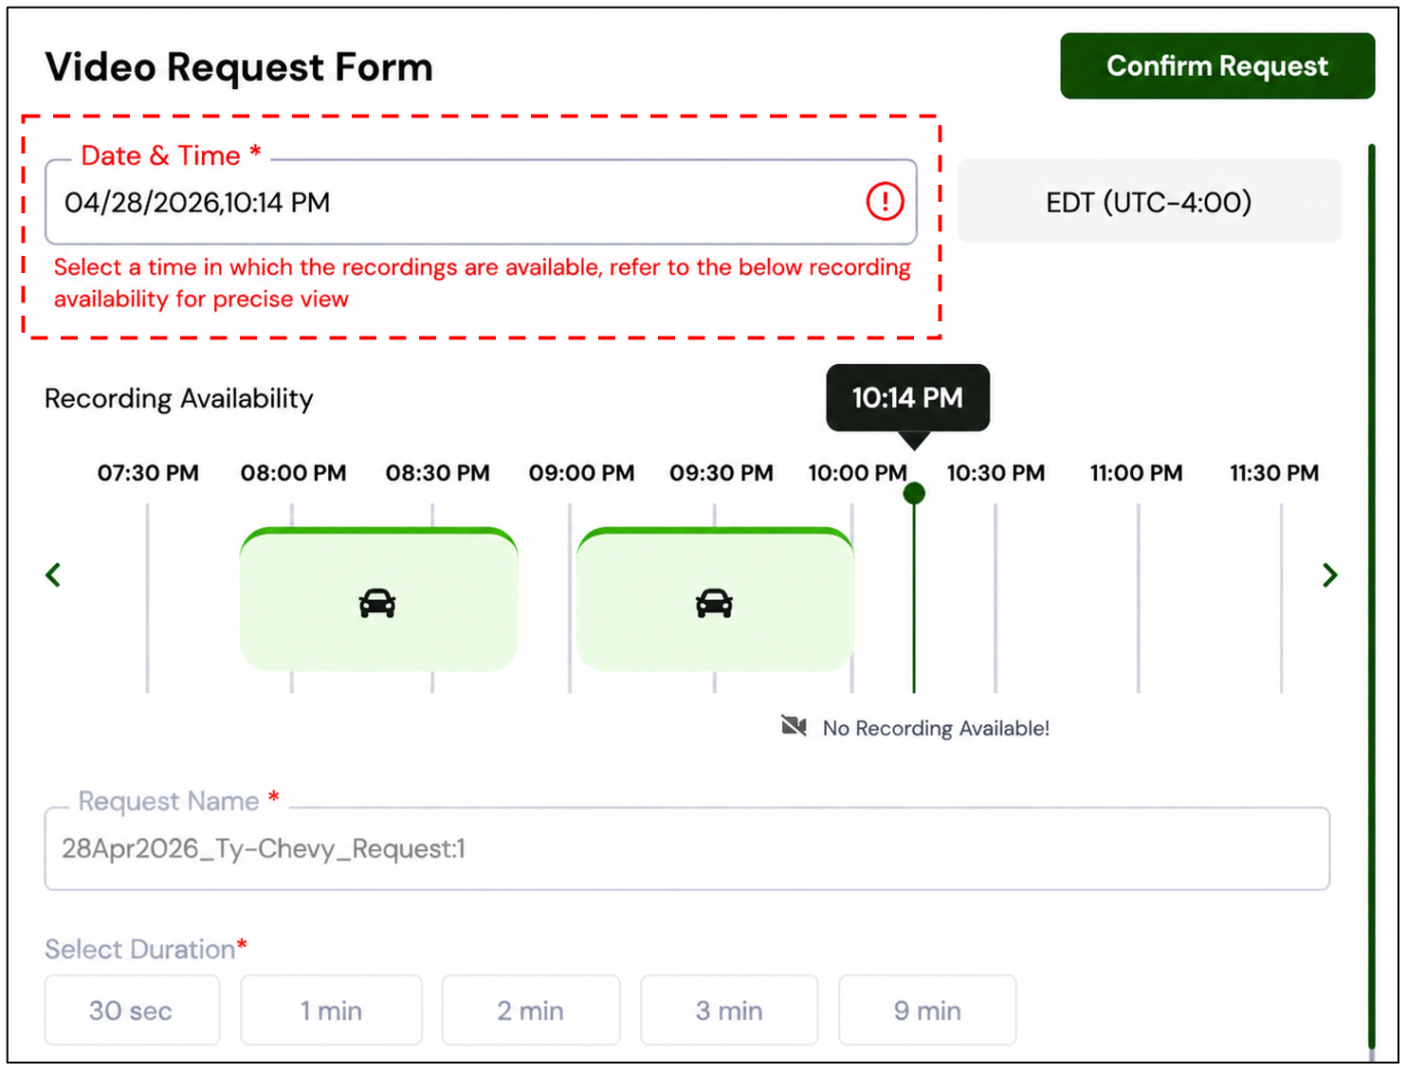Click Confirm Request button
1407x1073 pixels.
coord(1217,66)
